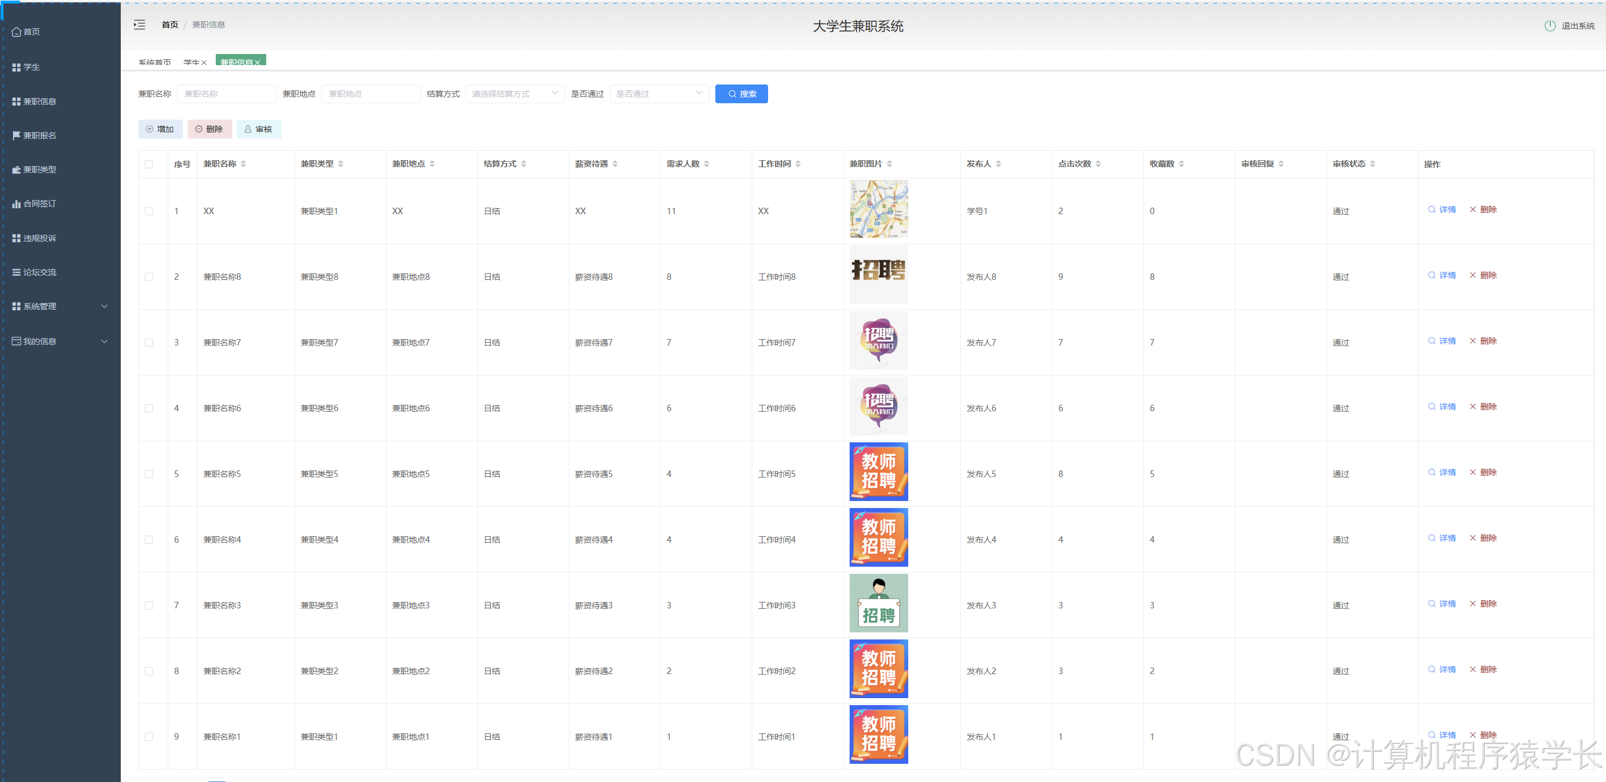Image resolution: width=1606 pixels, height=782 pixels.
Task: Open 违规投诉 in the sidebar
Action: point(39,238)
